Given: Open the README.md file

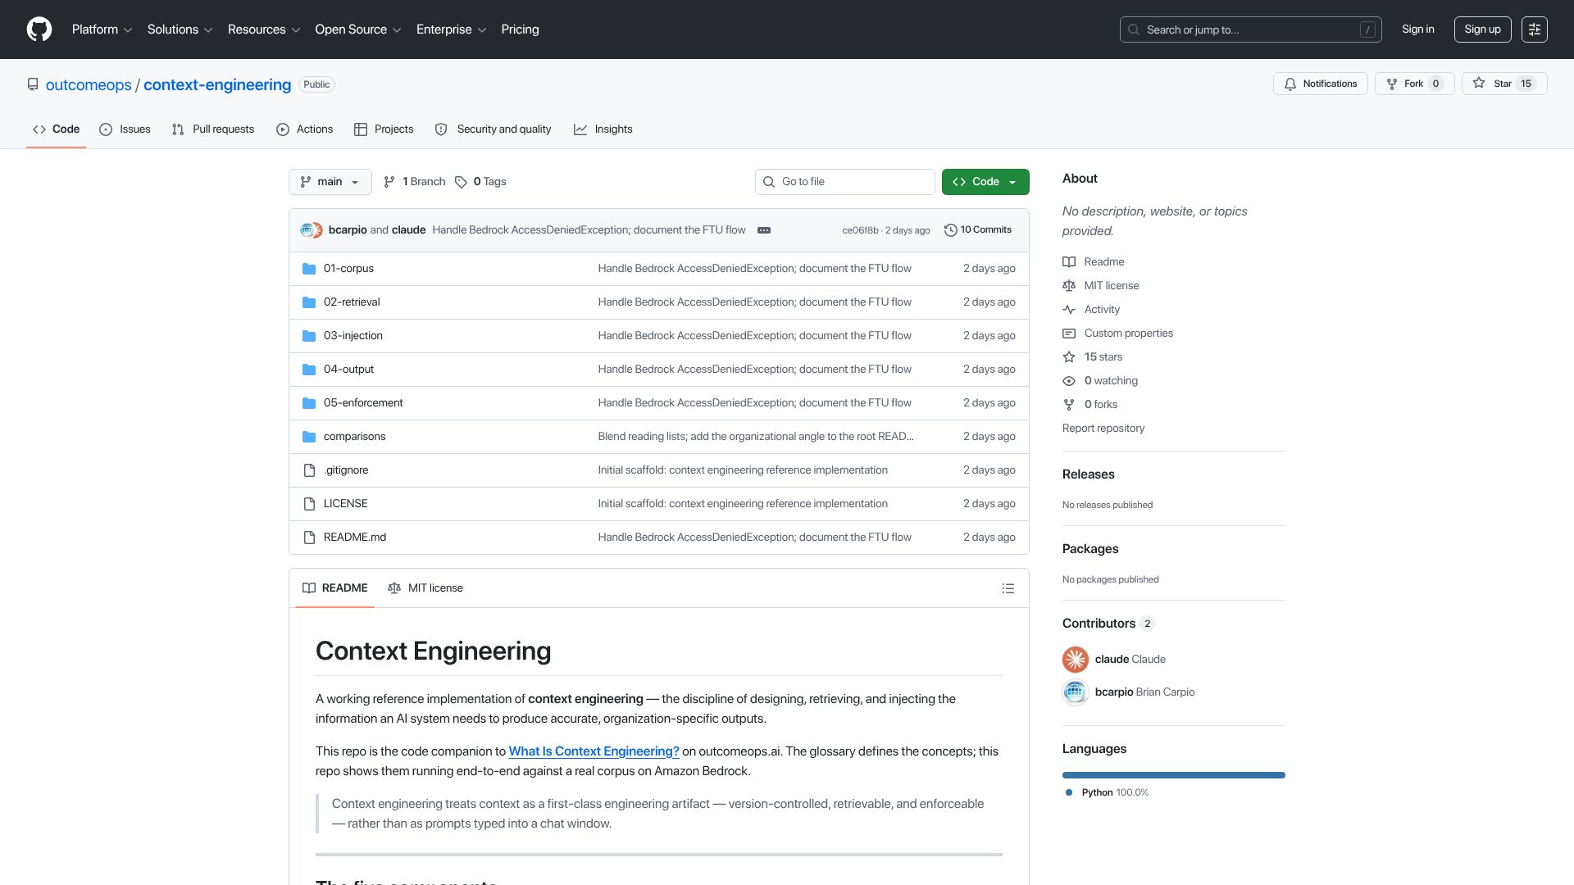Looking at the screenshot, I should 354,538.
